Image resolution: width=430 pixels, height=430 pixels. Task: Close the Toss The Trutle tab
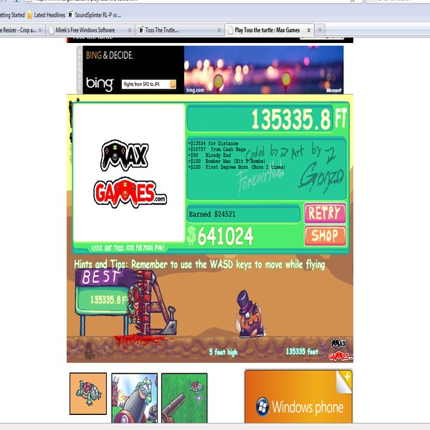click(219, 30)
